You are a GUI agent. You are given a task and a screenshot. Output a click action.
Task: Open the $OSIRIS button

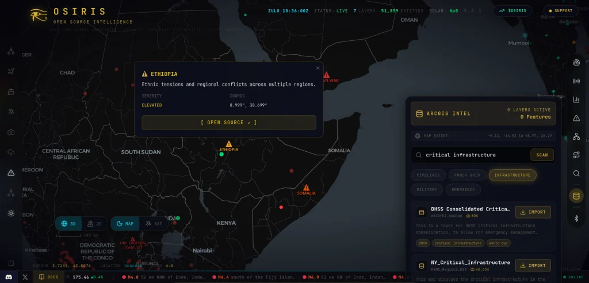coord(512,11)
